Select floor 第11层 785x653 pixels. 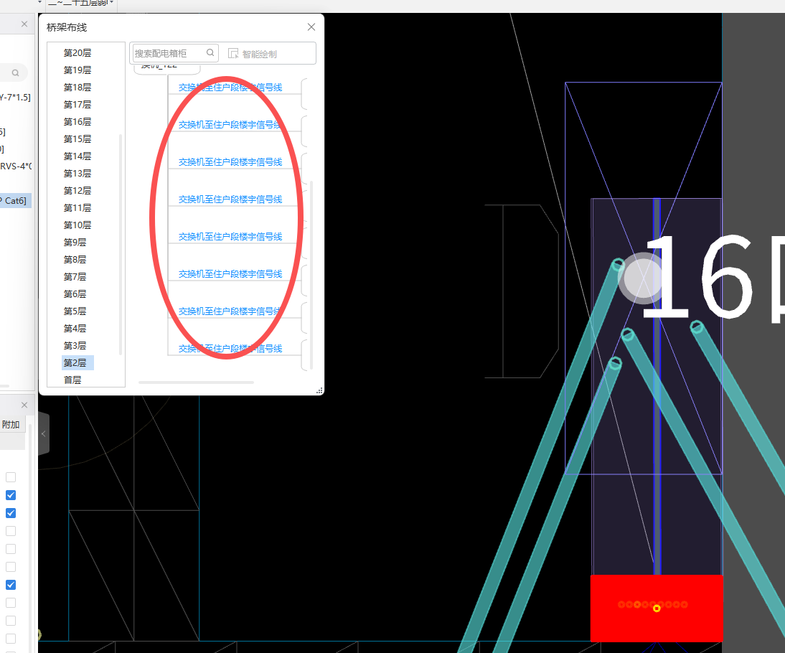coord(77,208)
